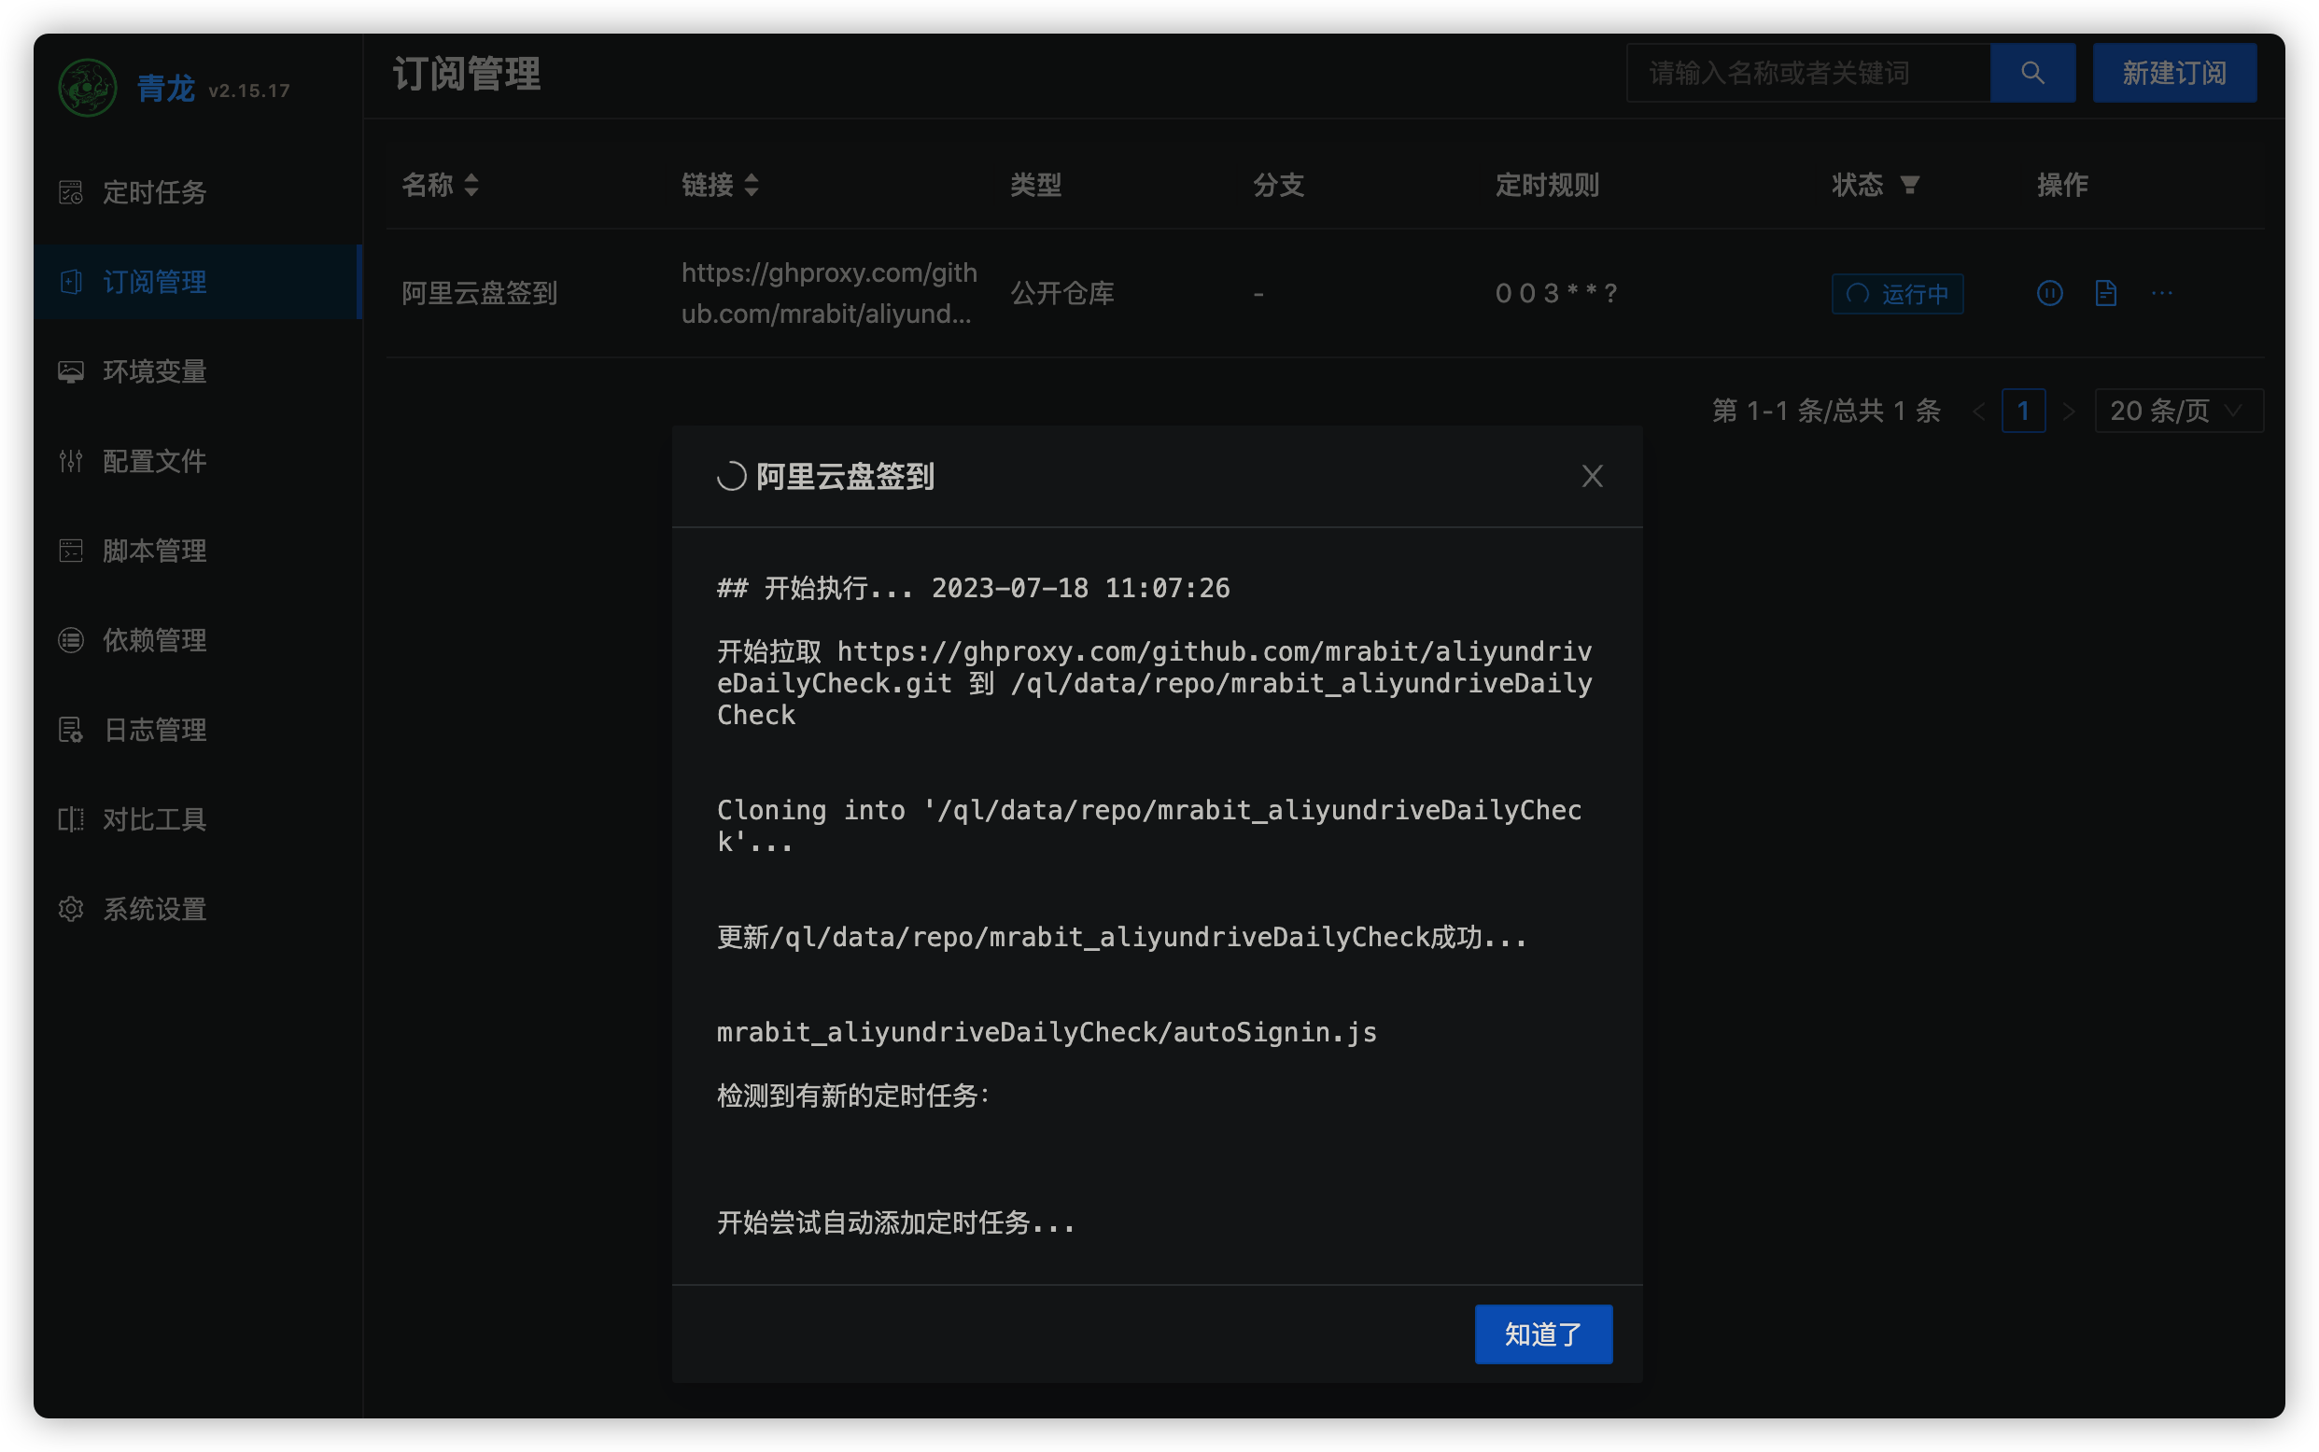Open 定时任务 in the sidebar
Screen dimensions: 2319x1452
click(154, 192)
